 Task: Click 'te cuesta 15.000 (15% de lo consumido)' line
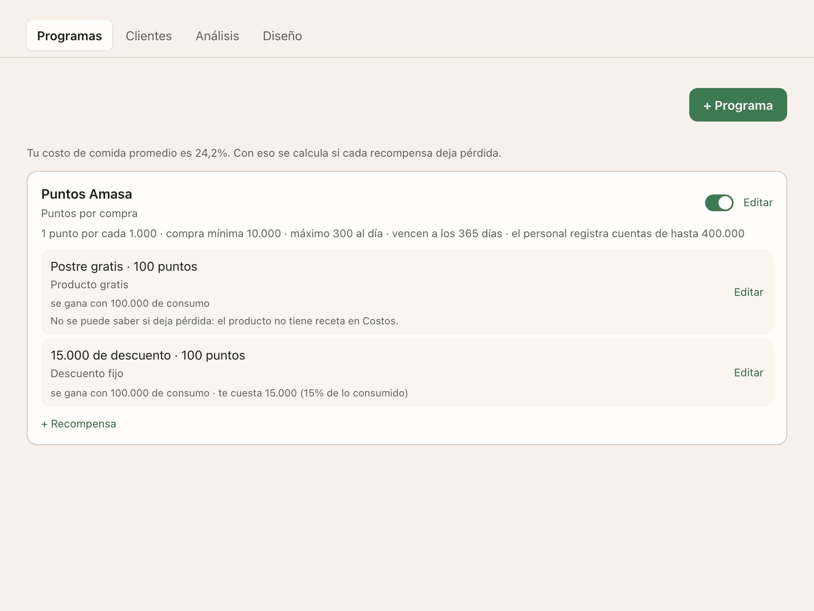[313, 393]
